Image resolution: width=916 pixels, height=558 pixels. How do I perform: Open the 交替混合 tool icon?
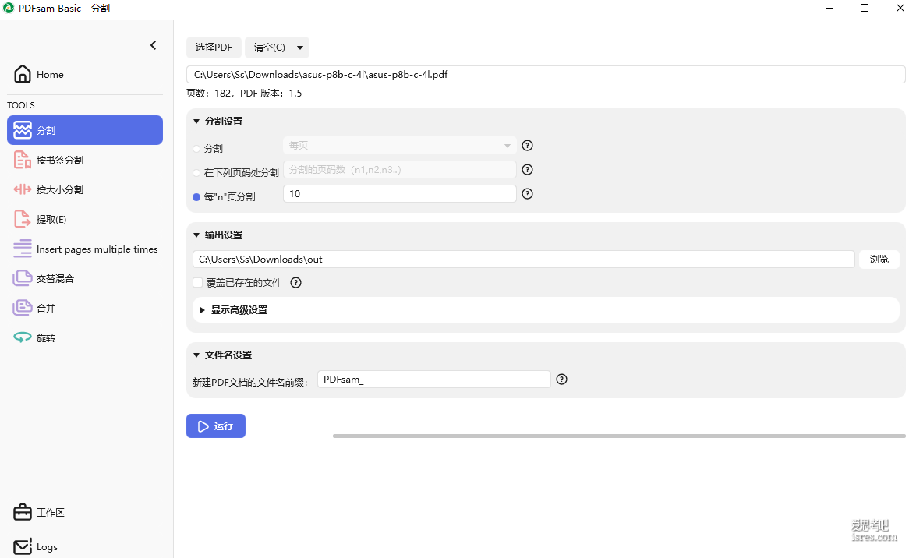tap(22, 279)
